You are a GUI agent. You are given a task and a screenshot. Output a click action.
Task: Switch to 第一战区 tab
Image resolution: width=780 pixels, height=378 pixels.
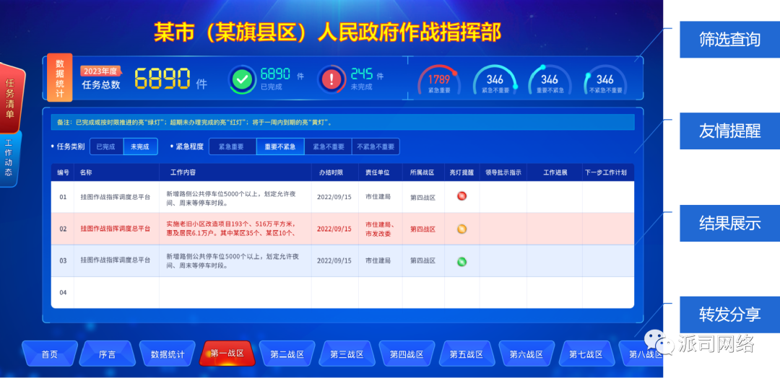click(x=227, y=353)
